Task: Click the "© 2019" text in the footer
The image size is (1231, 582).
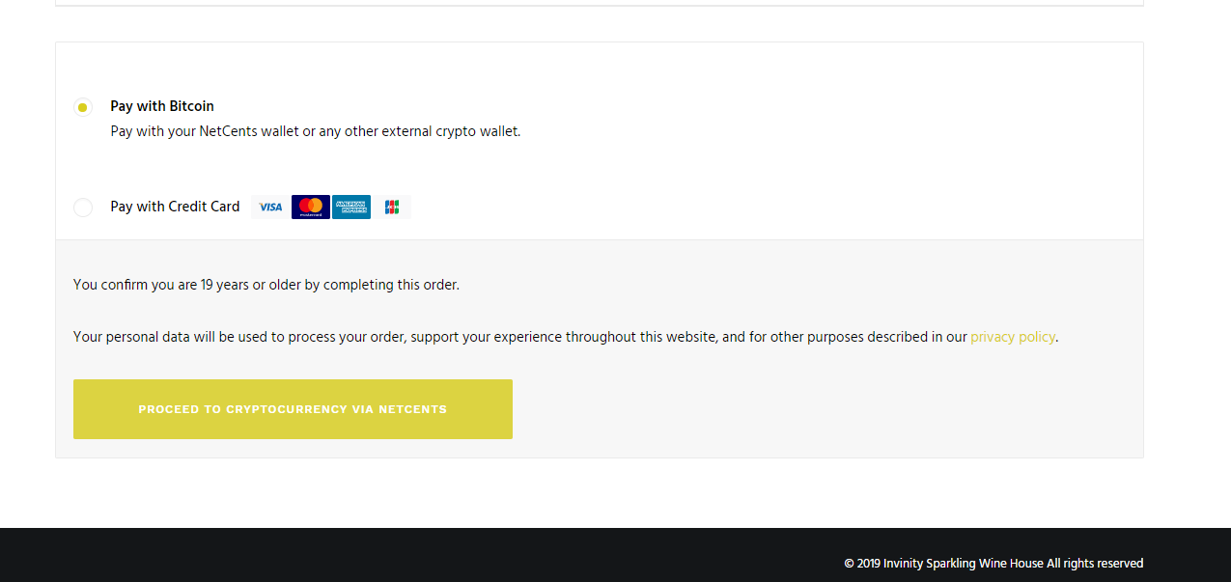Action: pos(861,564)
